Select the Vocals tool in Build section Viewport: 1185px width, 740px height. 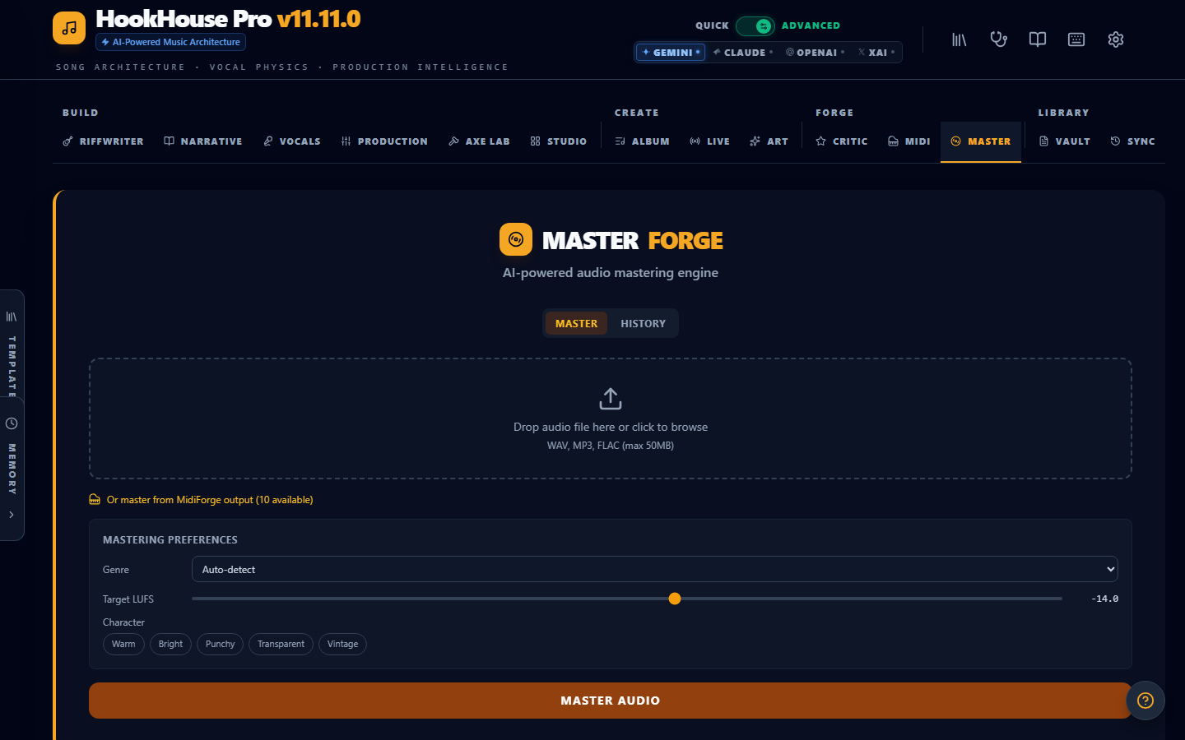click(x=292, y=141)
